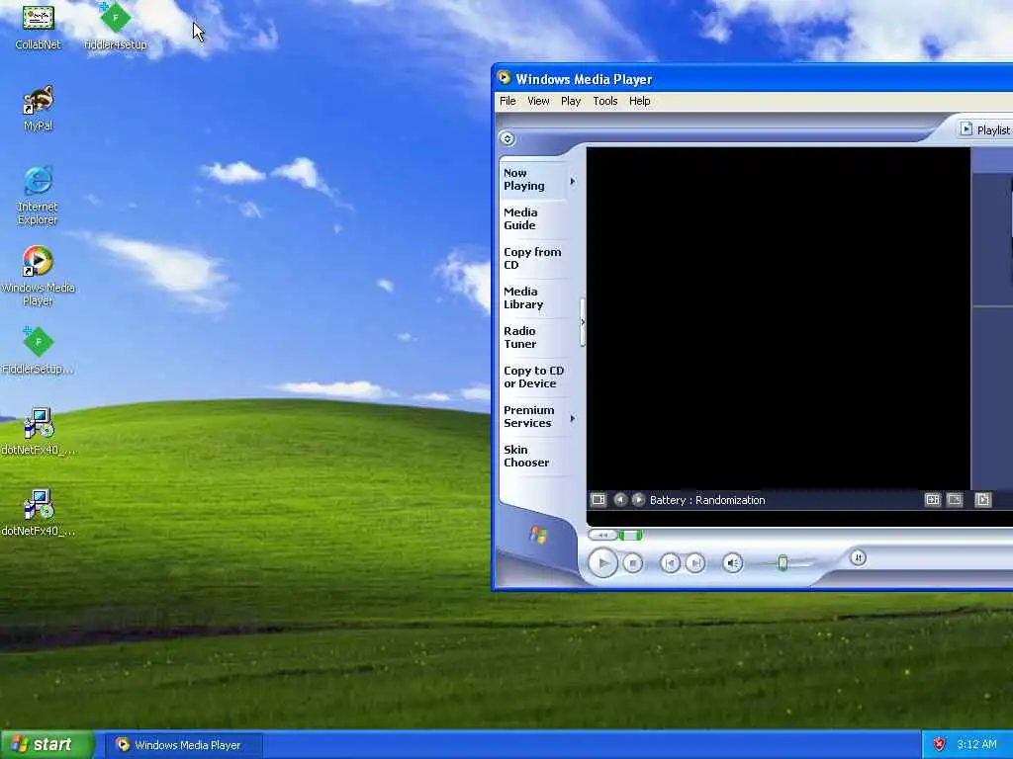This screenshot has height=759, width=1013.
Task: Skip to the previous track
Action: 670,563
